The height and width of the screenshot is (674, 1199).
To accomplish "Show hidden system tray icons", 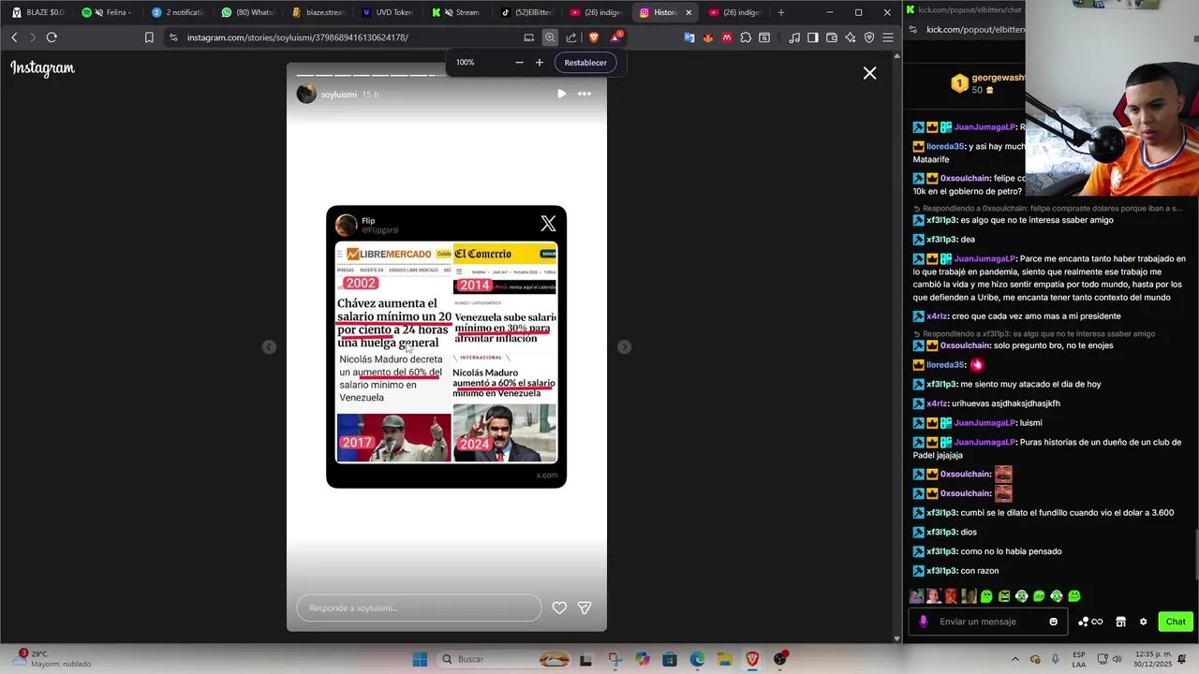I will point(1014,659).
